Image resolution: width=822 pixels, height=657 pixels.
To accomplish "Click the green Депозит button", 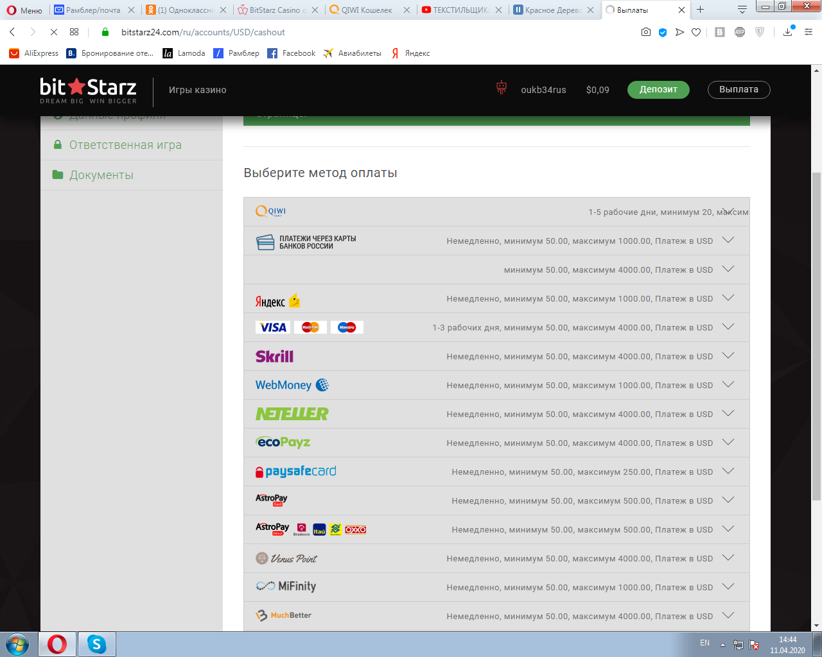I will pos(658,90).
